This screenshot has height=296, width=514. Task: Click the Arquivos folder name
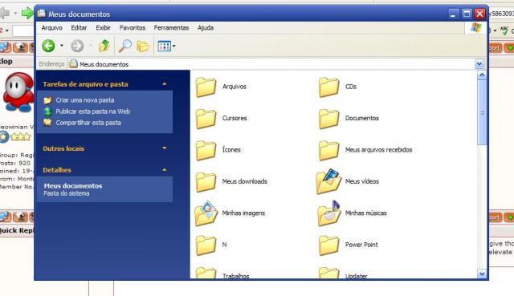pyautogui.click(x=234, y=87)
